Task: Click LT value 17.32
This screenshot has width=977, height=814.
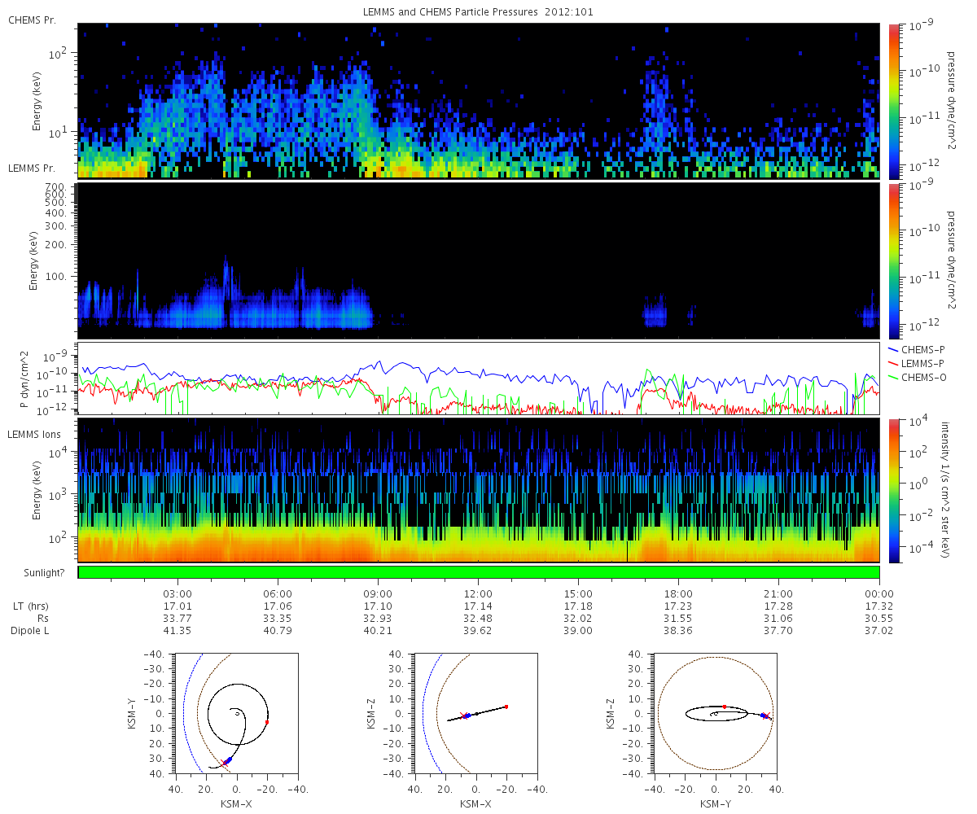Action: tap(879, 606)
